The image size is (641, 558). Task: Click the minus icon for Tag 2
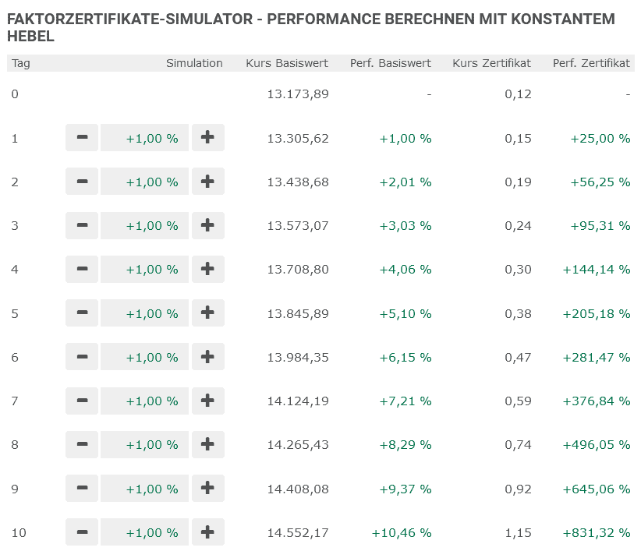81,182
